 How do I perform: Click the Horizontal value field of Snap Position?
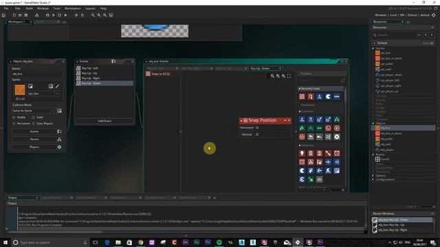click(273, 128)
